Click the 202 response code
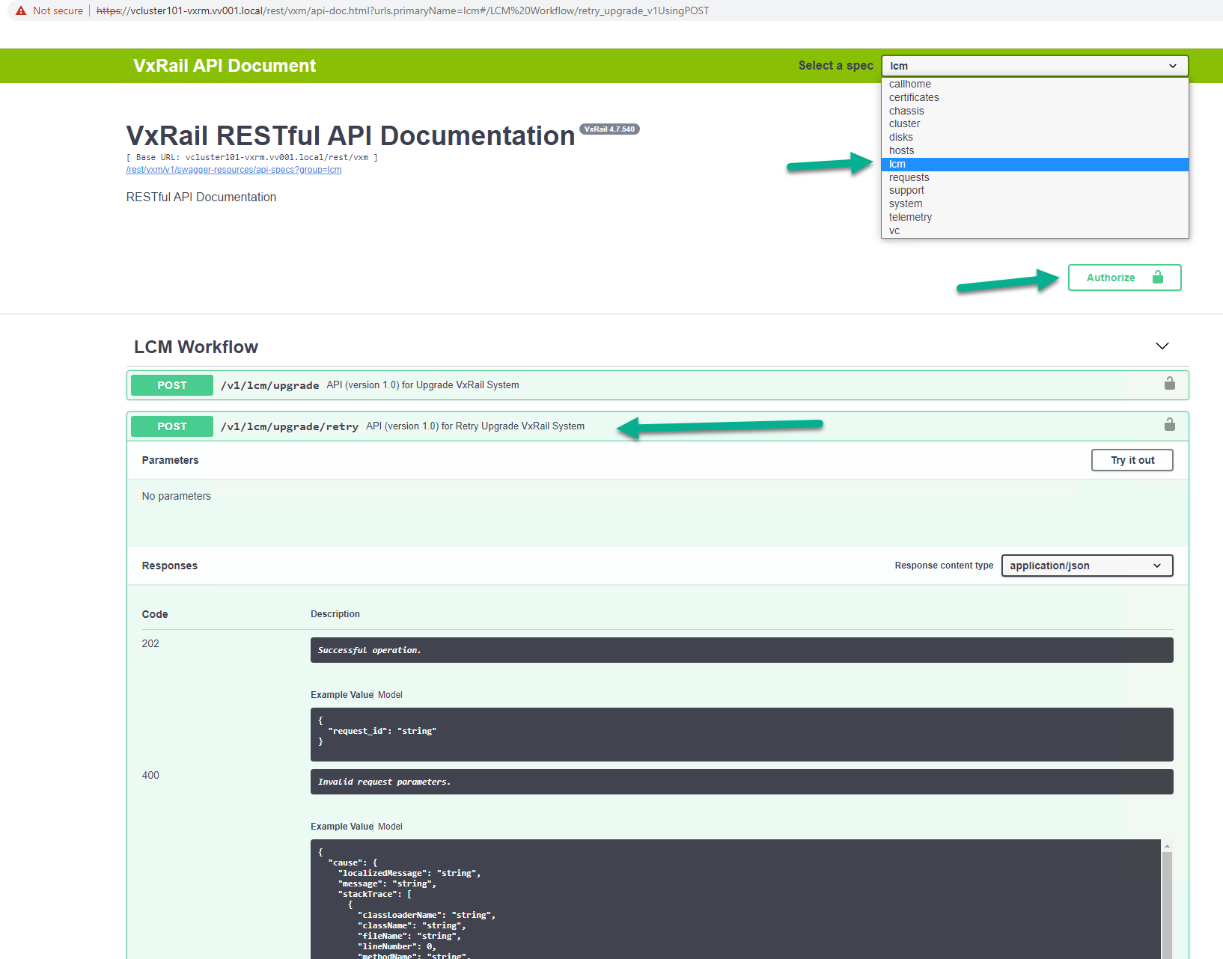Screen dimensions: 1223x959 (x=150, y=643)
